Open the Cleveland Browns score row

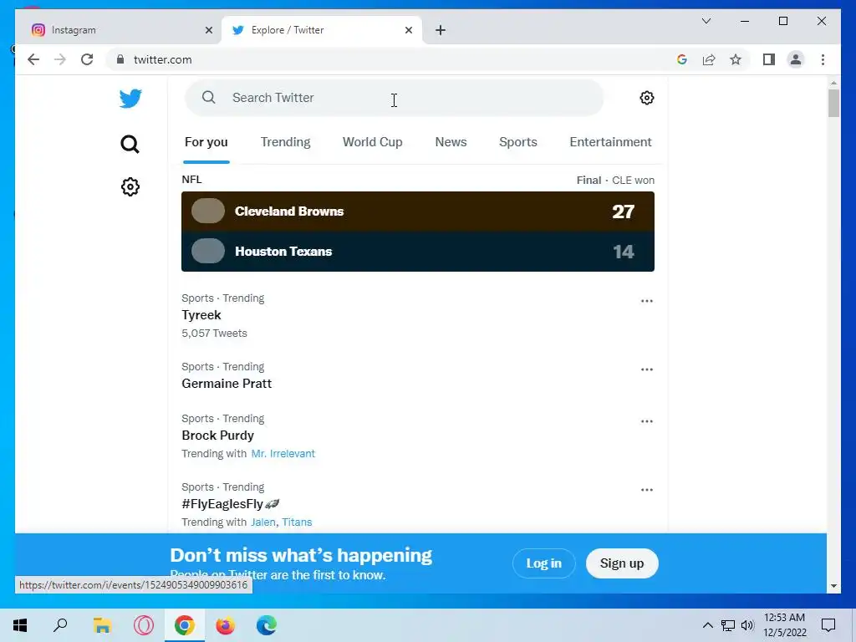pyautogui.click(x=418, y=211)
